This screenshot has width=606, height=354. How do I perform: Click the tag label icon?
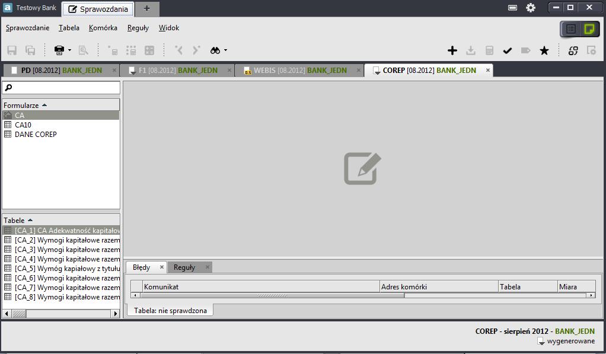(525, 50)
